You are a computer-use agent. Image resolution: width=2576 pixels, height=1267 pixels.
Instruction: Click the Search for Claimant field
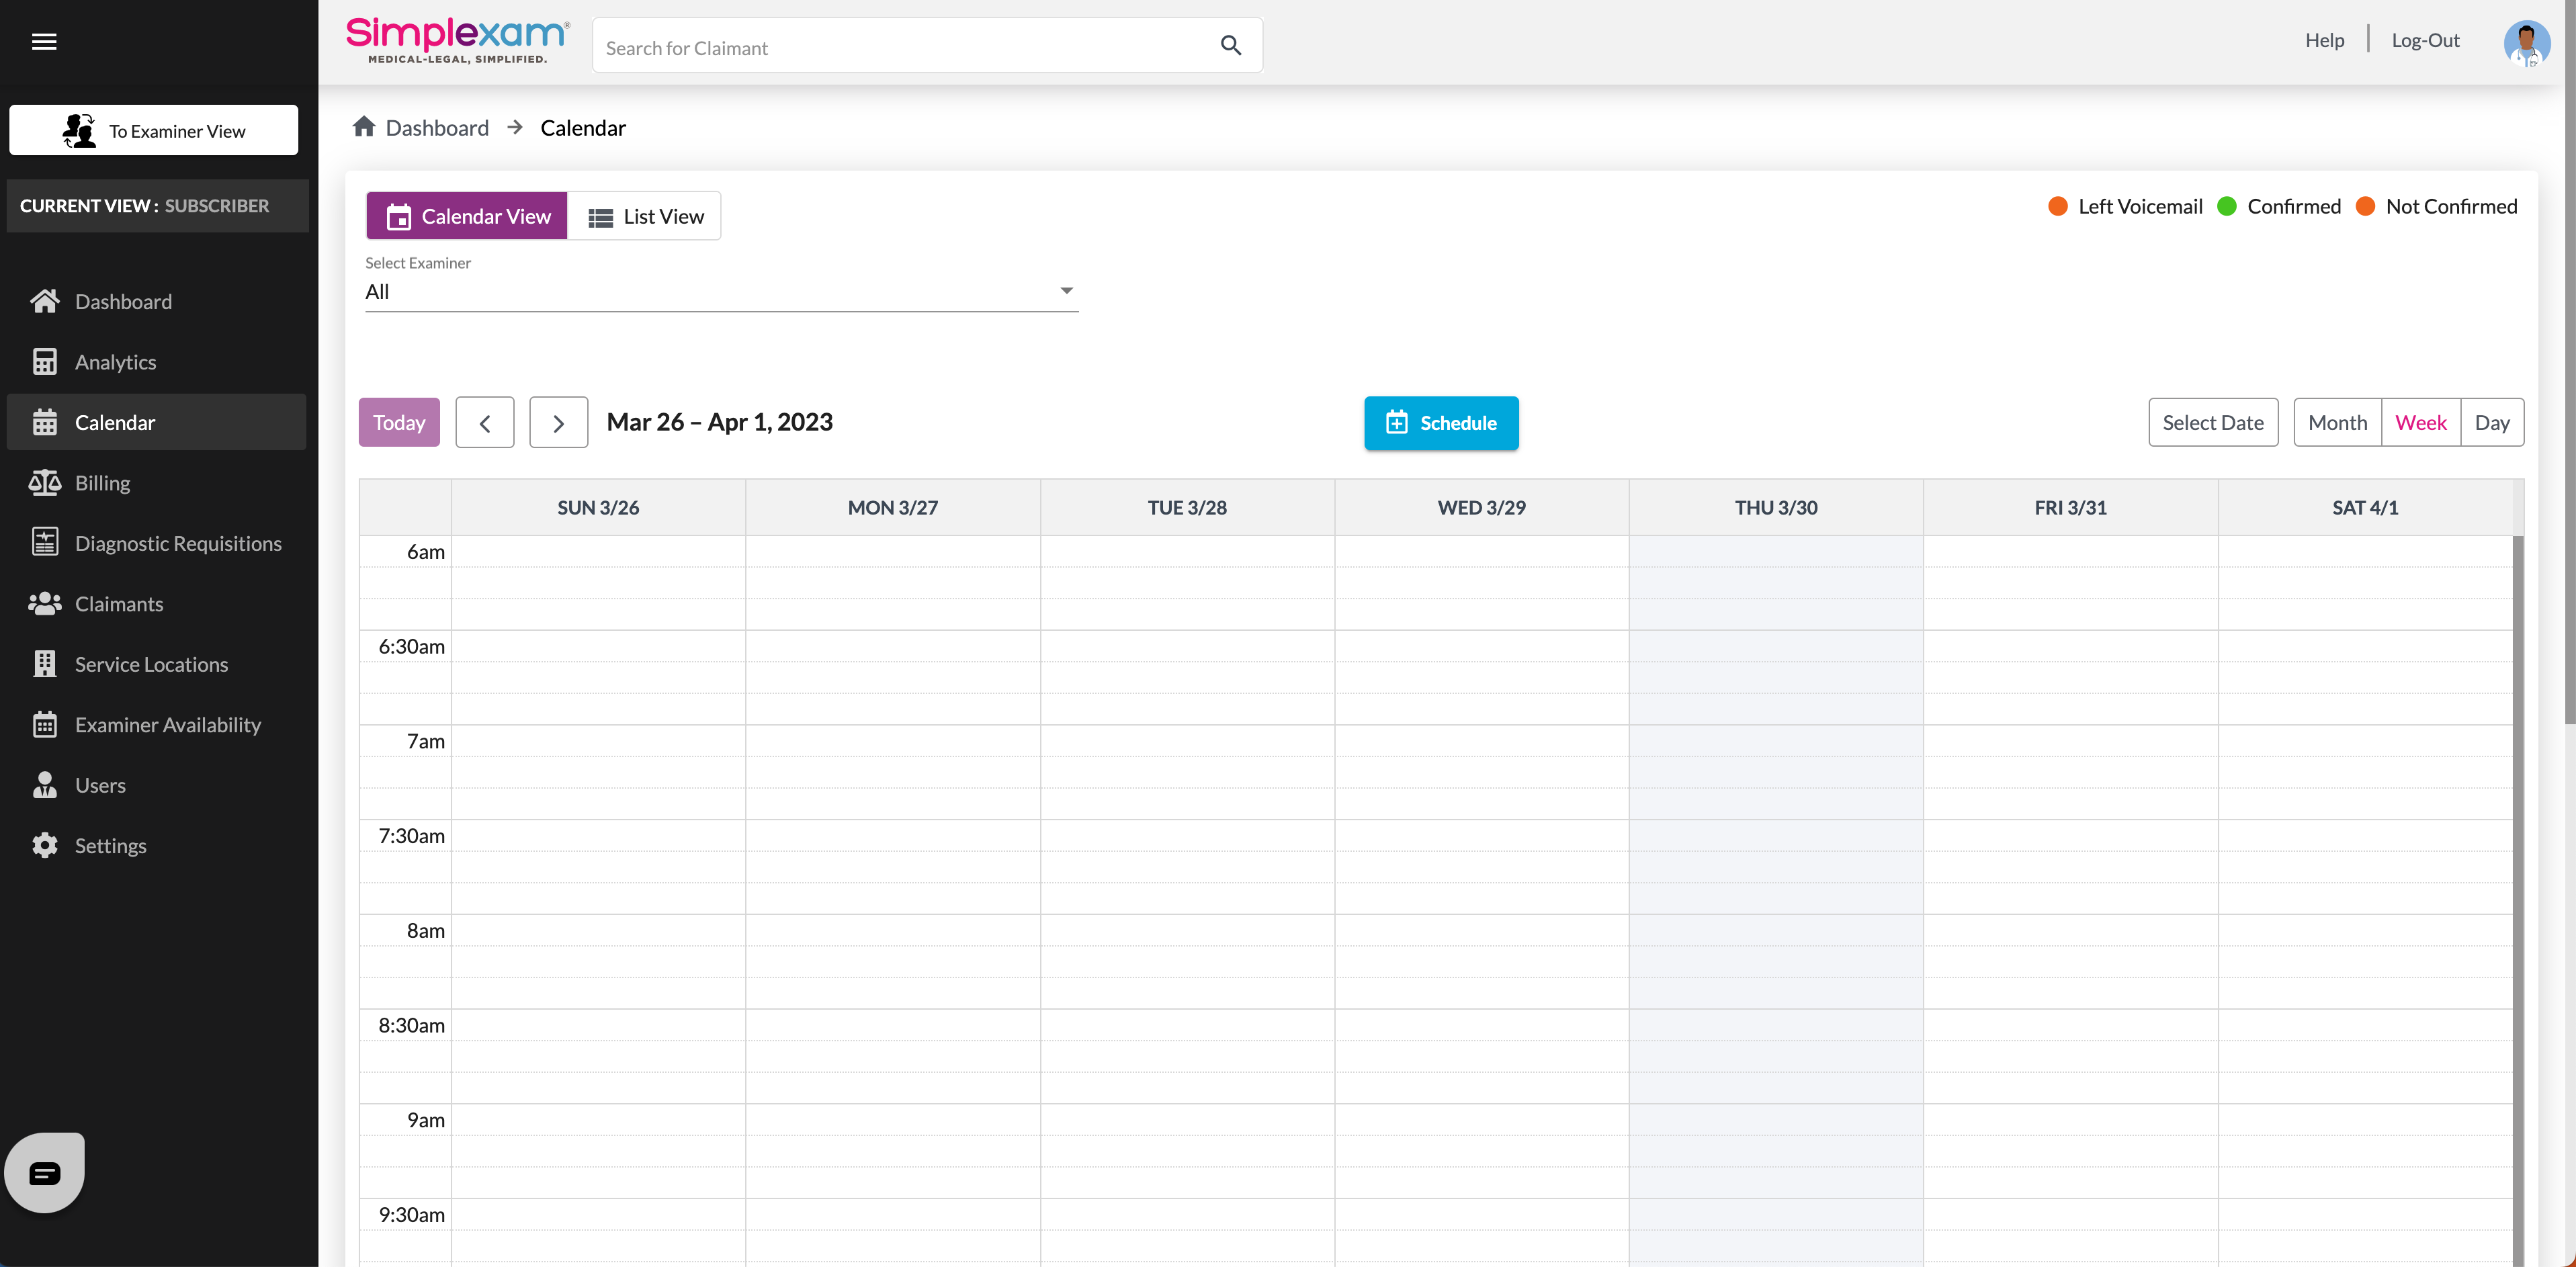click(900, 47)
